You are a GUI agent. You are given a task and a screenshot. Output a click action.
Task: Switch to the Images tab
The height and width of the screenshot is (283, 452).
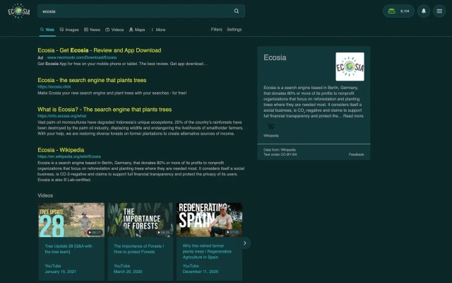pos(69,30)
